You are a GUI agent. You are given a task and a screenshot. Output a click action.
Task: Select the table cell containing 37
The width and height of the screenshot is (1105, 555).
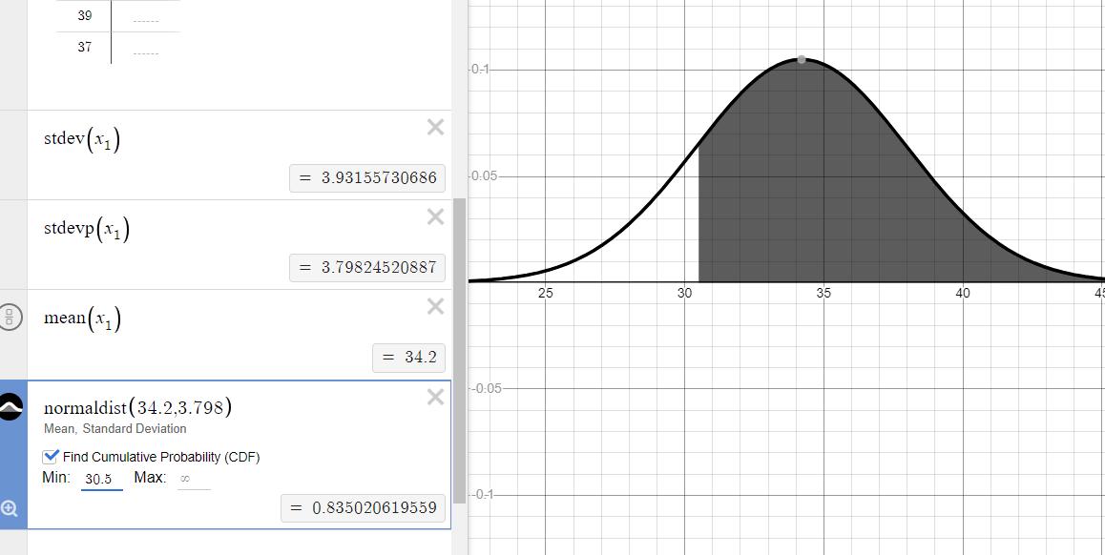click(x=85, y=47)
